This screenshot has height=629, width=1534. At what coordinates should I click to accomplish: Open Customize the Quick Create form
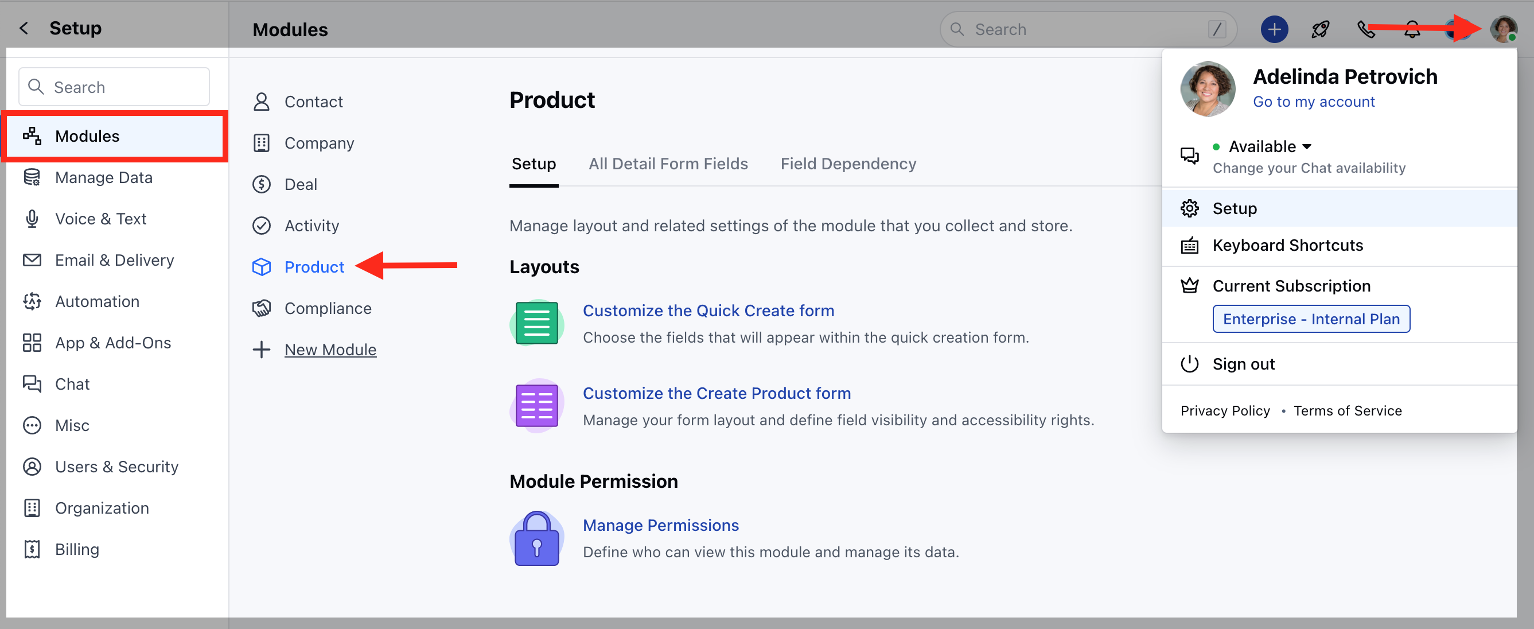(708, 310)
